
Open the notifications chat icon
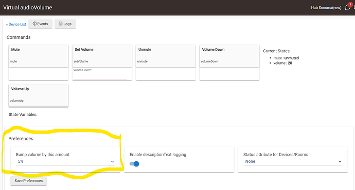point(347,8)
